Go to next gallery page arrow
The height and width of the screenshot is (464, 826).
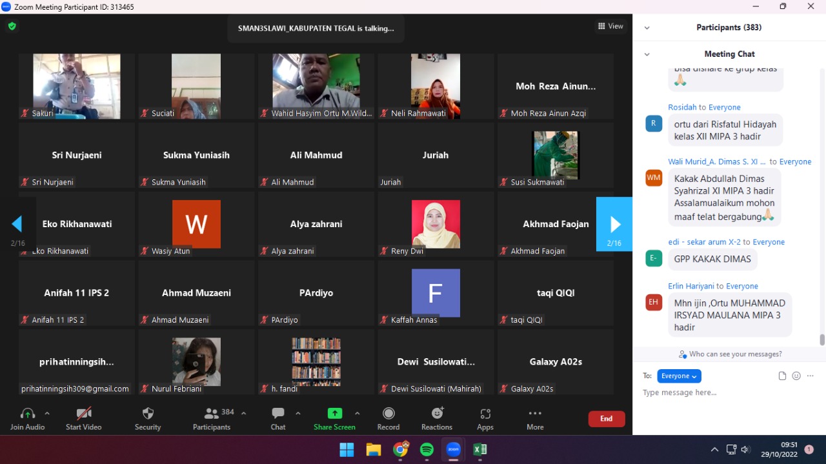[x=614, y=224]
